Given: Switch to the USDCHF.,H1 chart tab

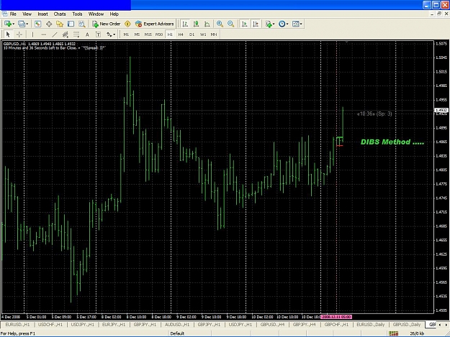Looking at the screenshot, I should click(x=50, y=324).
